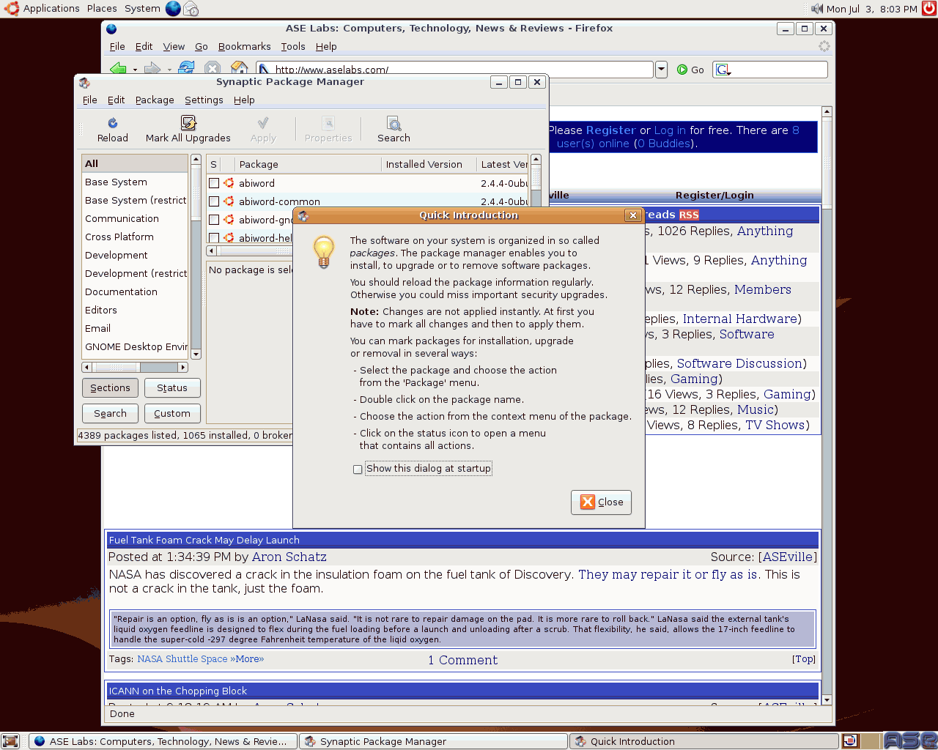Click the ASE workspace switcher in the bottom panel
This screenshot has width=938, height=750.
click(909, 741)
